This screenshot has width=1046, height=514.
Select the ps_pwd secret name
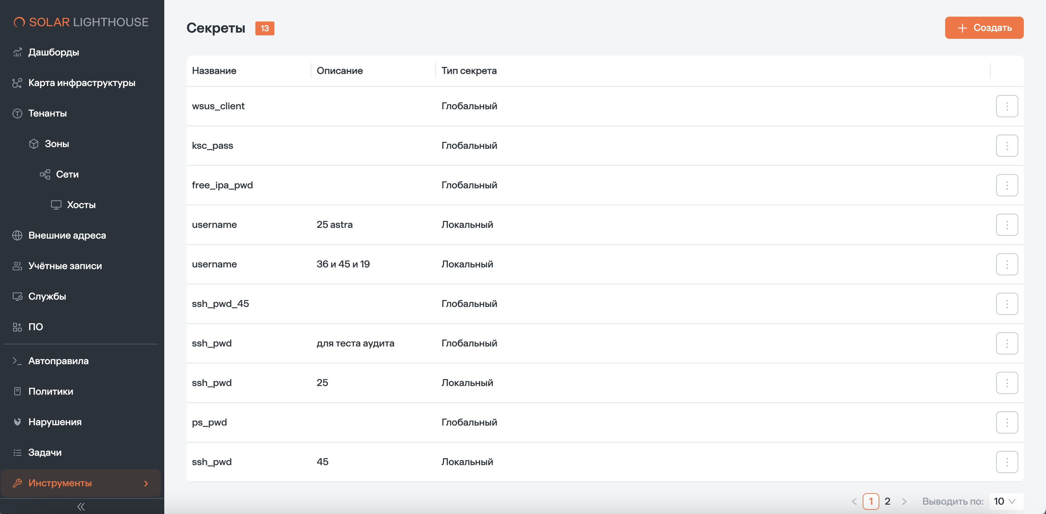click(210, 422)
